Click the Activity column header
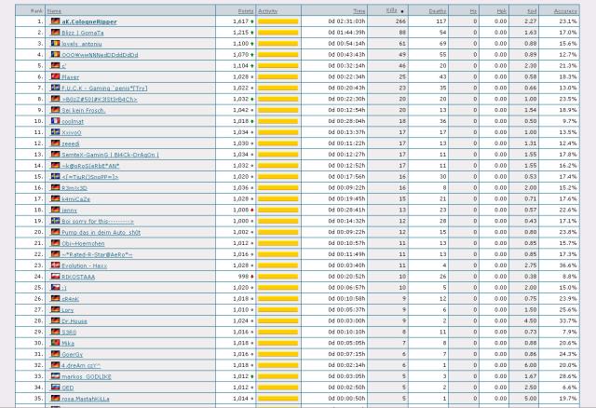The image size is (596, 408). click(268, 8)
